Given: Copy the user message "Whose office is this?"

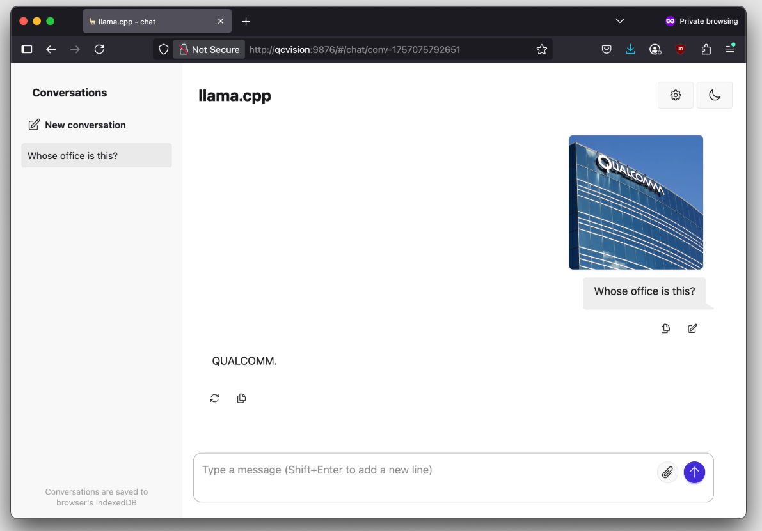Looking at the screenshot, I should [x=665, y=328].
